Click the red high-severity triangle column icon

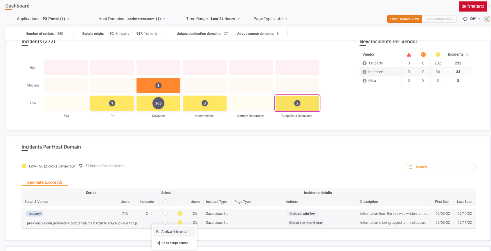coord(409,55)
